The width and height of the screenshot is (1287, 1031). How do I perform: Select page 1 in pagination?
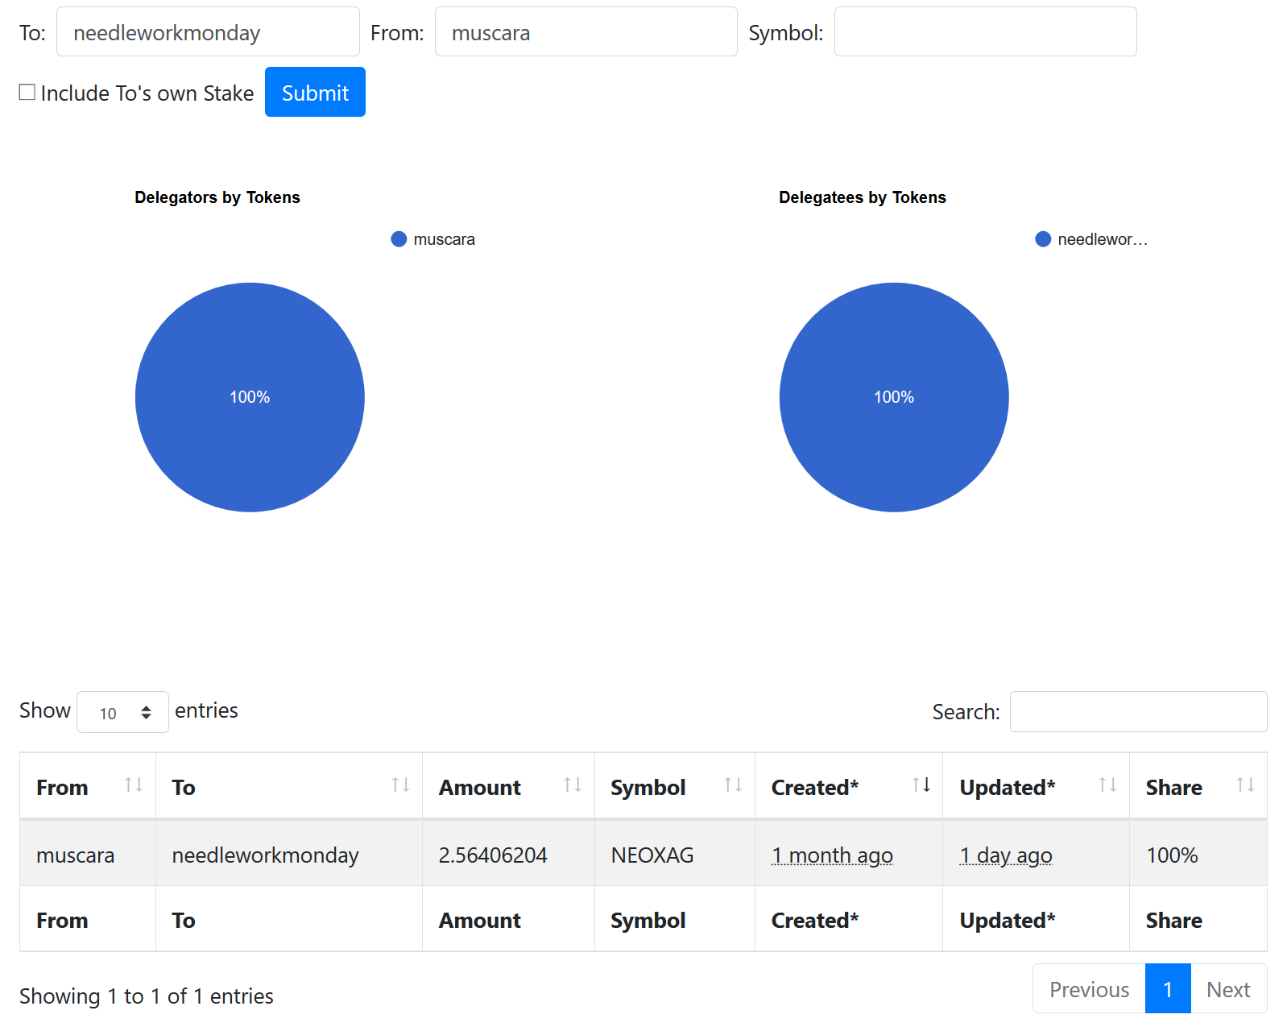pos(1168,989)
